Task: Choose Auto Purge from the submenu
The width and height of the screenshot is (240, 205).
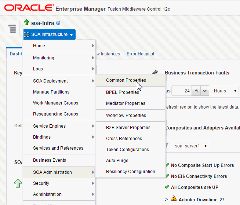Action: (x=117, y=161)
